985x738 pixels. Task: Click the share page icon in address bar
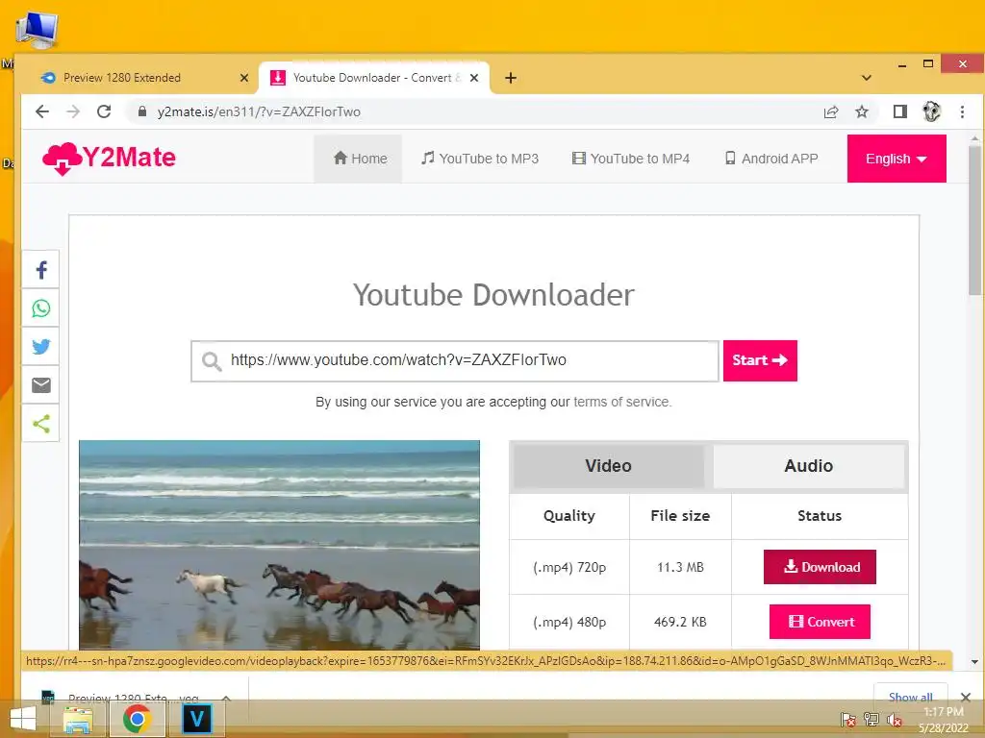(831, 111)
